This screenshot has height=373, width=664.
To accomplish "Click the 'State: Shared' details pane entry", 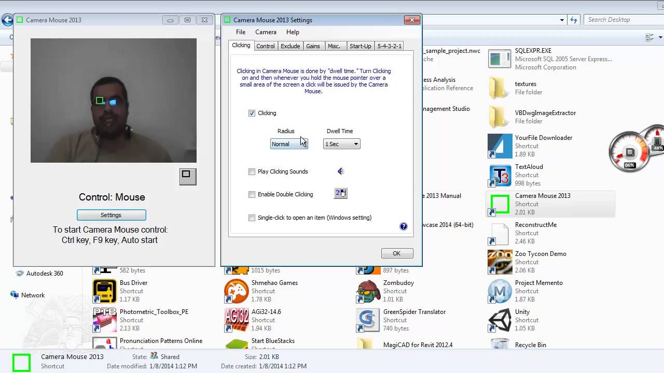I will pos(156,357).
